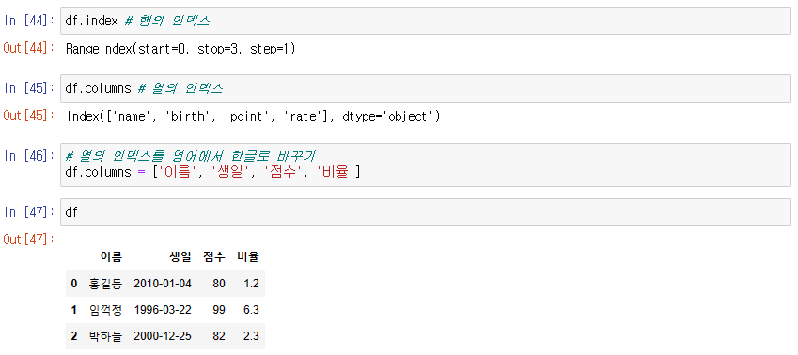798x355 pixels.
Task: Click the score cell 99
Action: point(219,310)
